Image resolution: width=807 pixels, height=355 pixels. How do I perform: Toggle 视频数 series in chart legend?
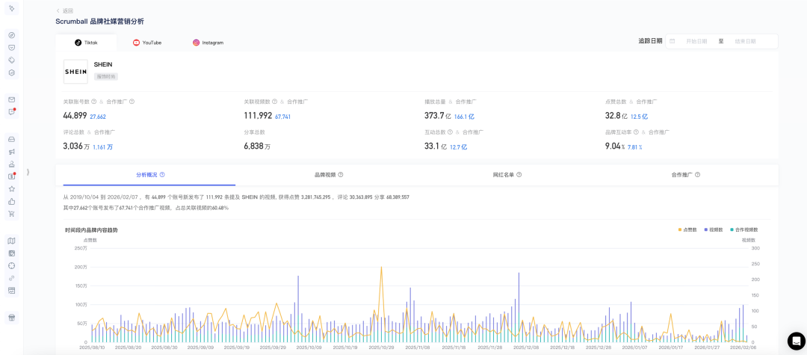point(712,229)
